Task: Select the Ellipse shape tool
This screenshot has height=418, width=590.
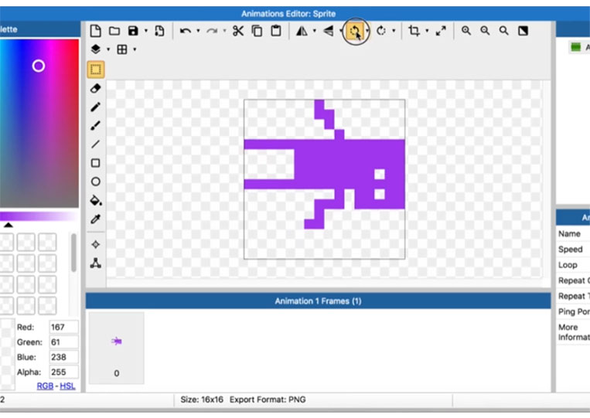Action: pos(96,182)
